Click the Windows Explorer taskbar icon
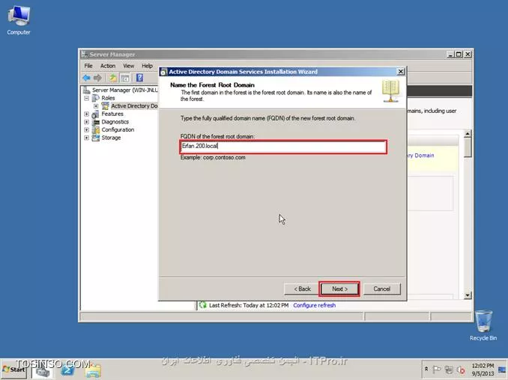508x380 pixels. point(93,370)
